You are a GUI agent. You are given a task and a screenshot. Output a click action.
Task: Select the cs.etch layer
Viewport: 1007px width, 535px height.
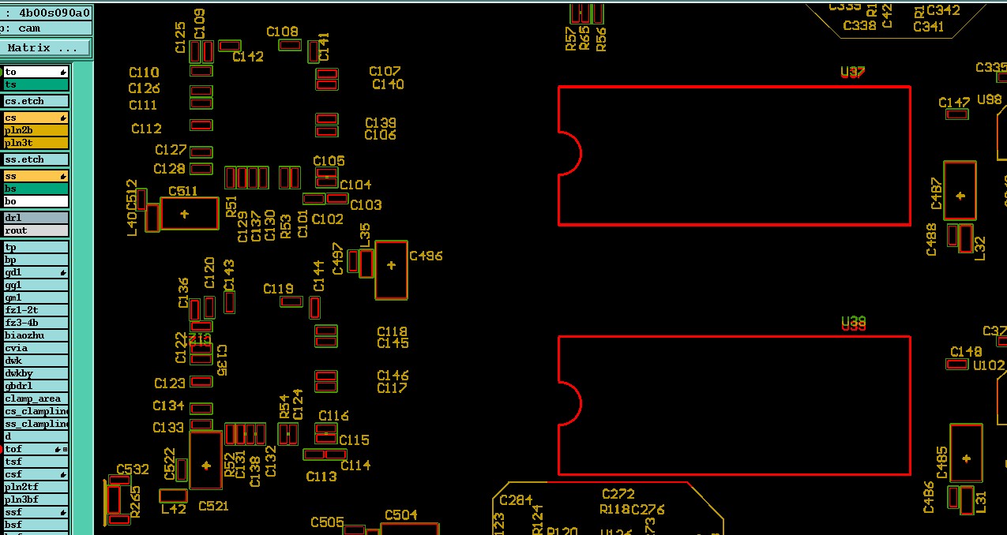(36, 101)
